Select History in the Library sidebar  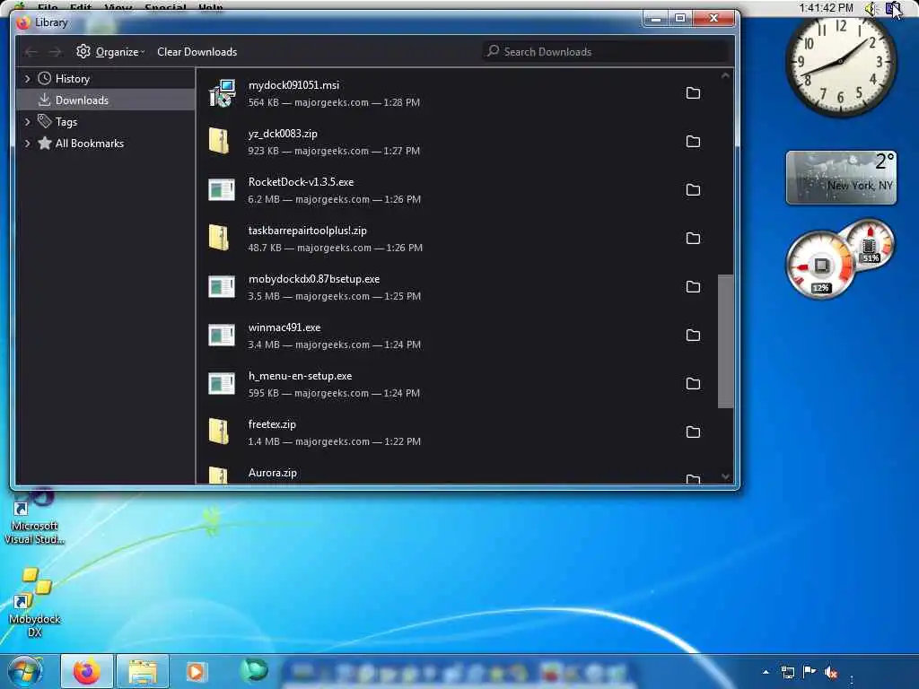point(72,79)
